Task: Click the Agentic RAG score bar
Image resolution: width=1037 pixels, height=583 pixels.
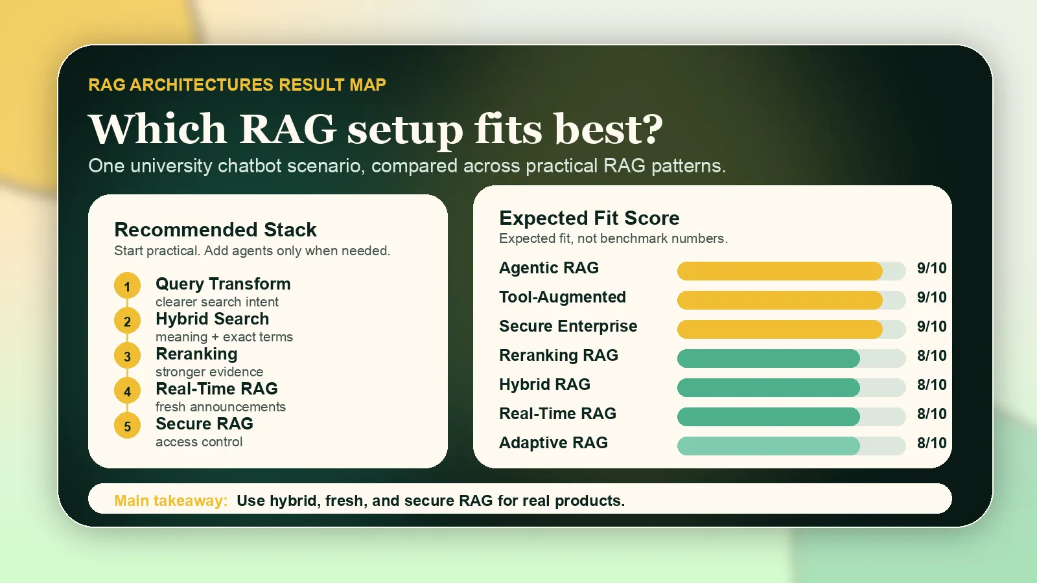Action: (791, 271)
